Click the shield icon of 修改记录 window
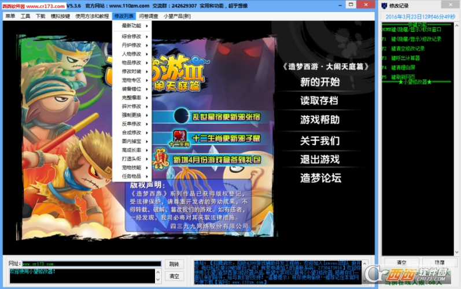The height and width of the screenshot is (289, 461). [x=384, y=6]
